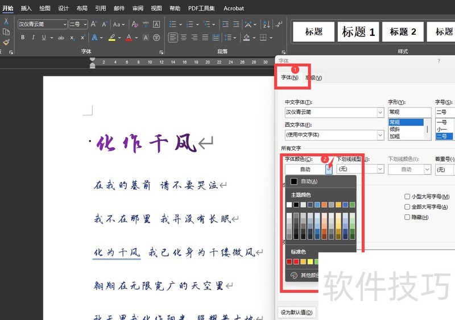Apply superscript formatting
Screen dimensions: 455x320
point(83,38)
